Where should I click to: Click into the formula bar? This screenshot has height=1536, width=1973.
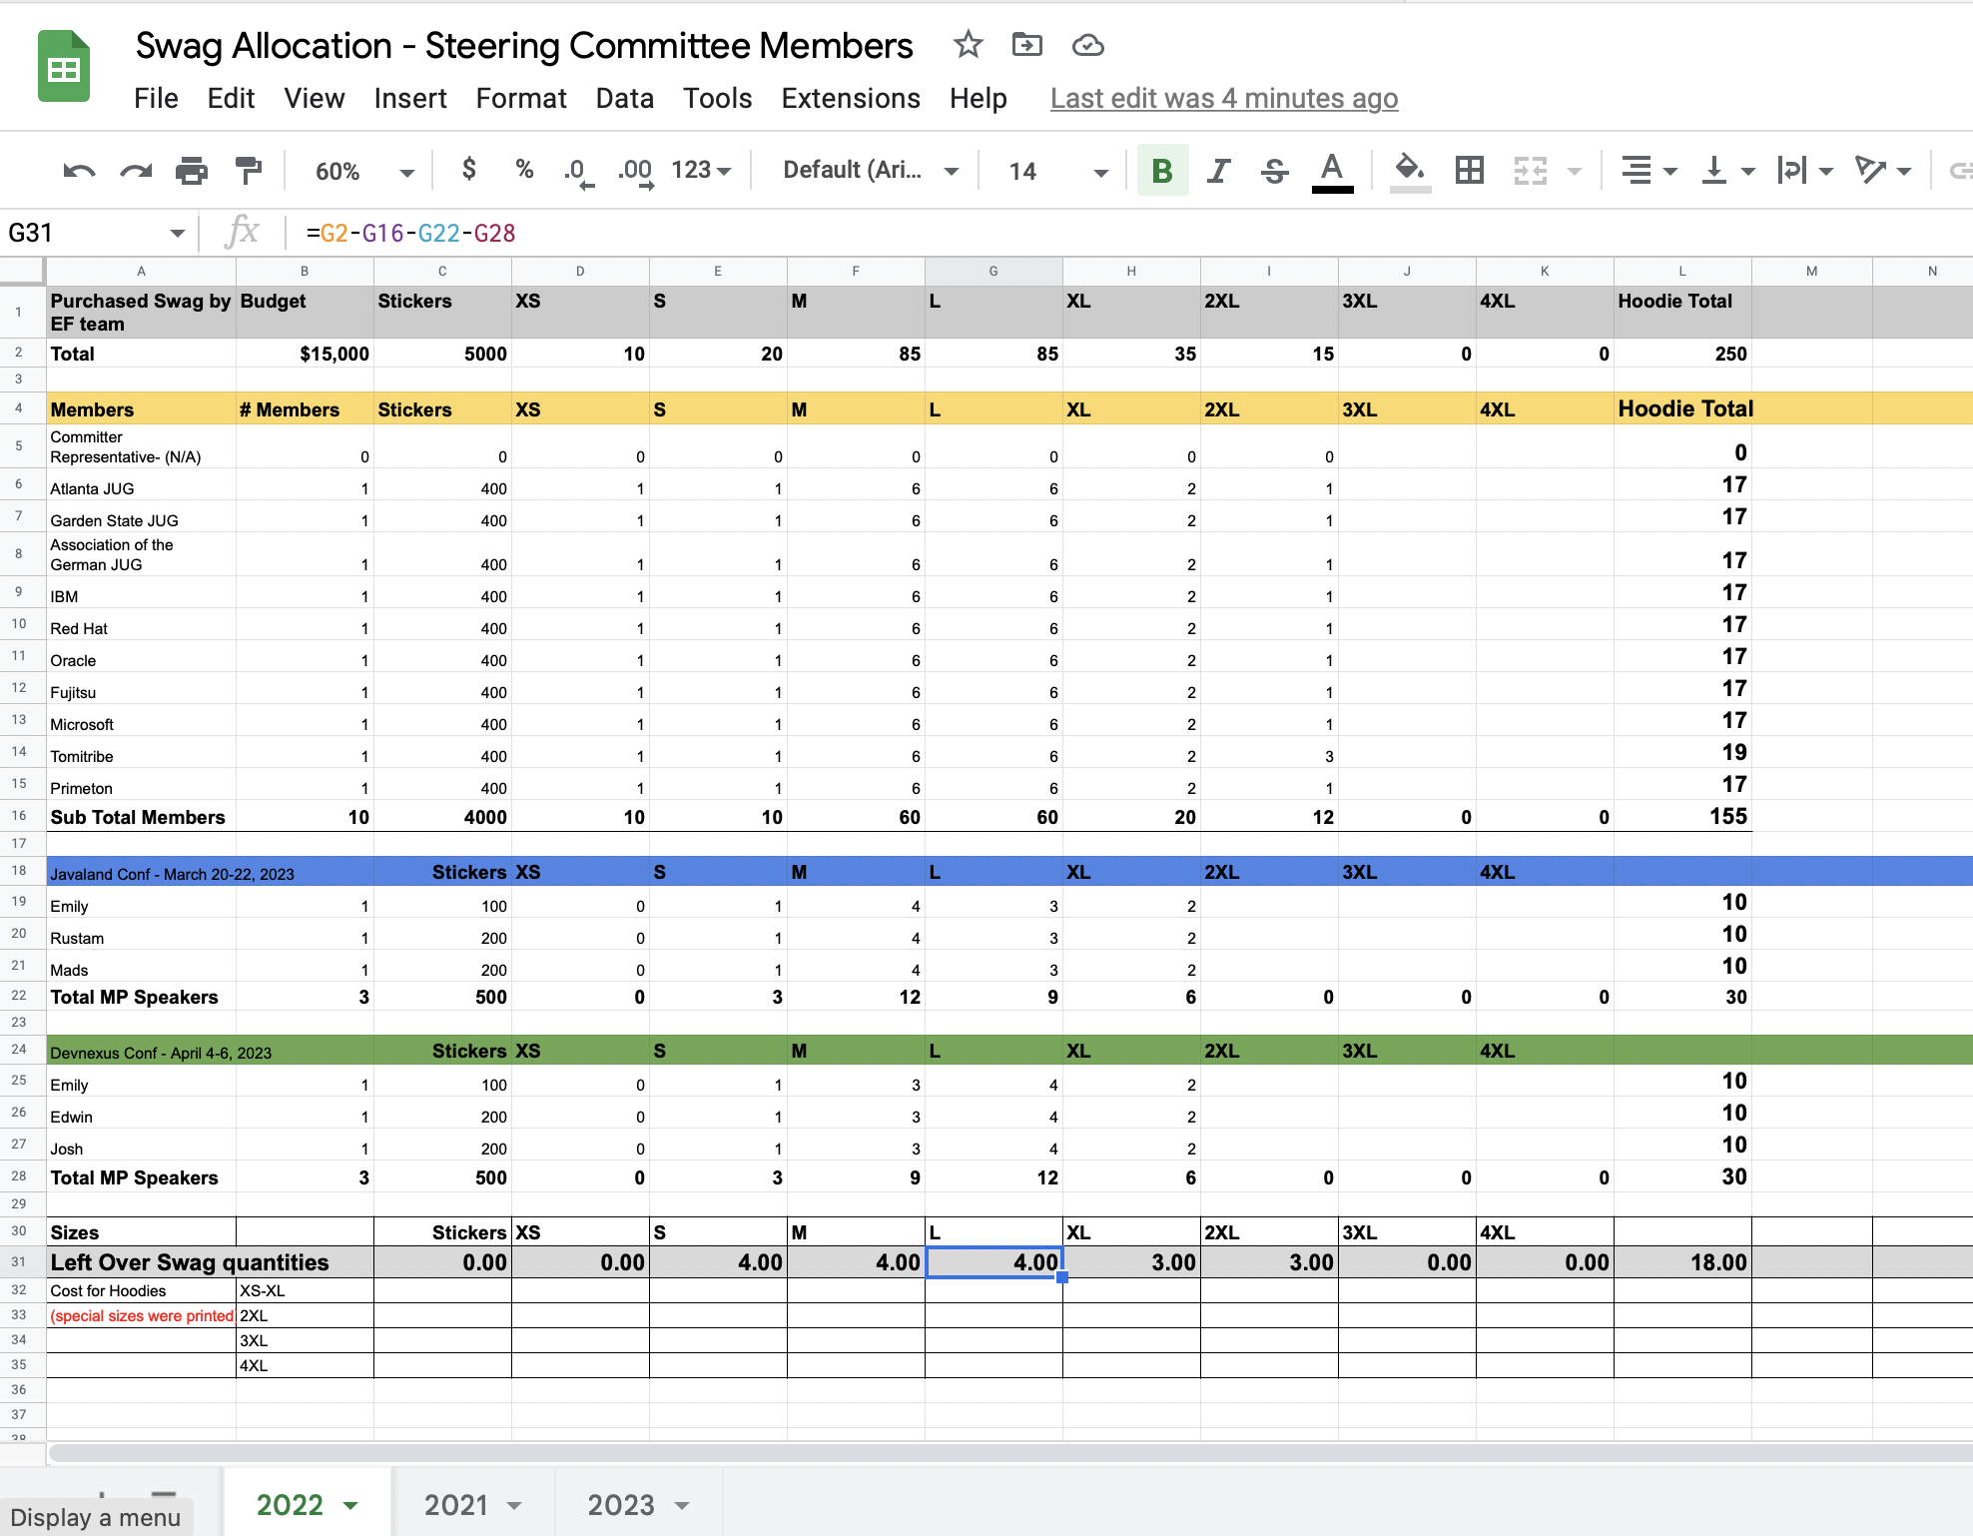tap(1128, 233)
